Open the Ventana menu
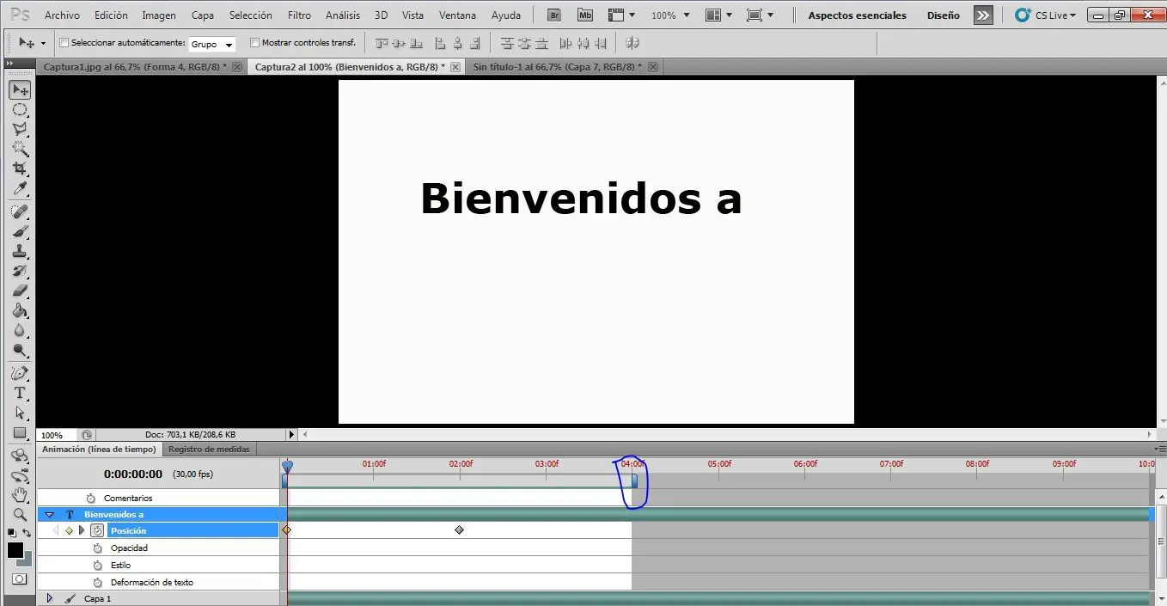Screen dimensions: 1167x606 457,15
